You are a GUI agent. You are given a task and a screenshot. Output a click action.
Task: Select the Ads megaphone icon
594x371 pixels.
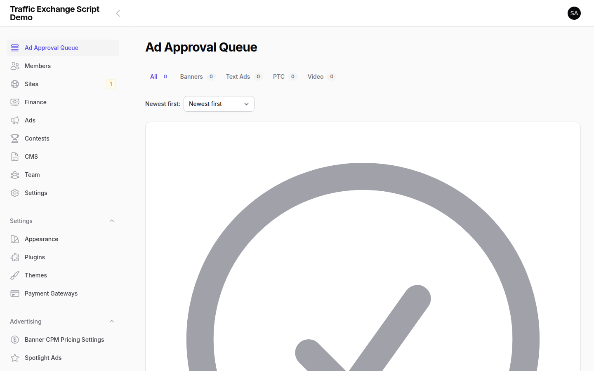pyautogui.click(x=14, y=120)
